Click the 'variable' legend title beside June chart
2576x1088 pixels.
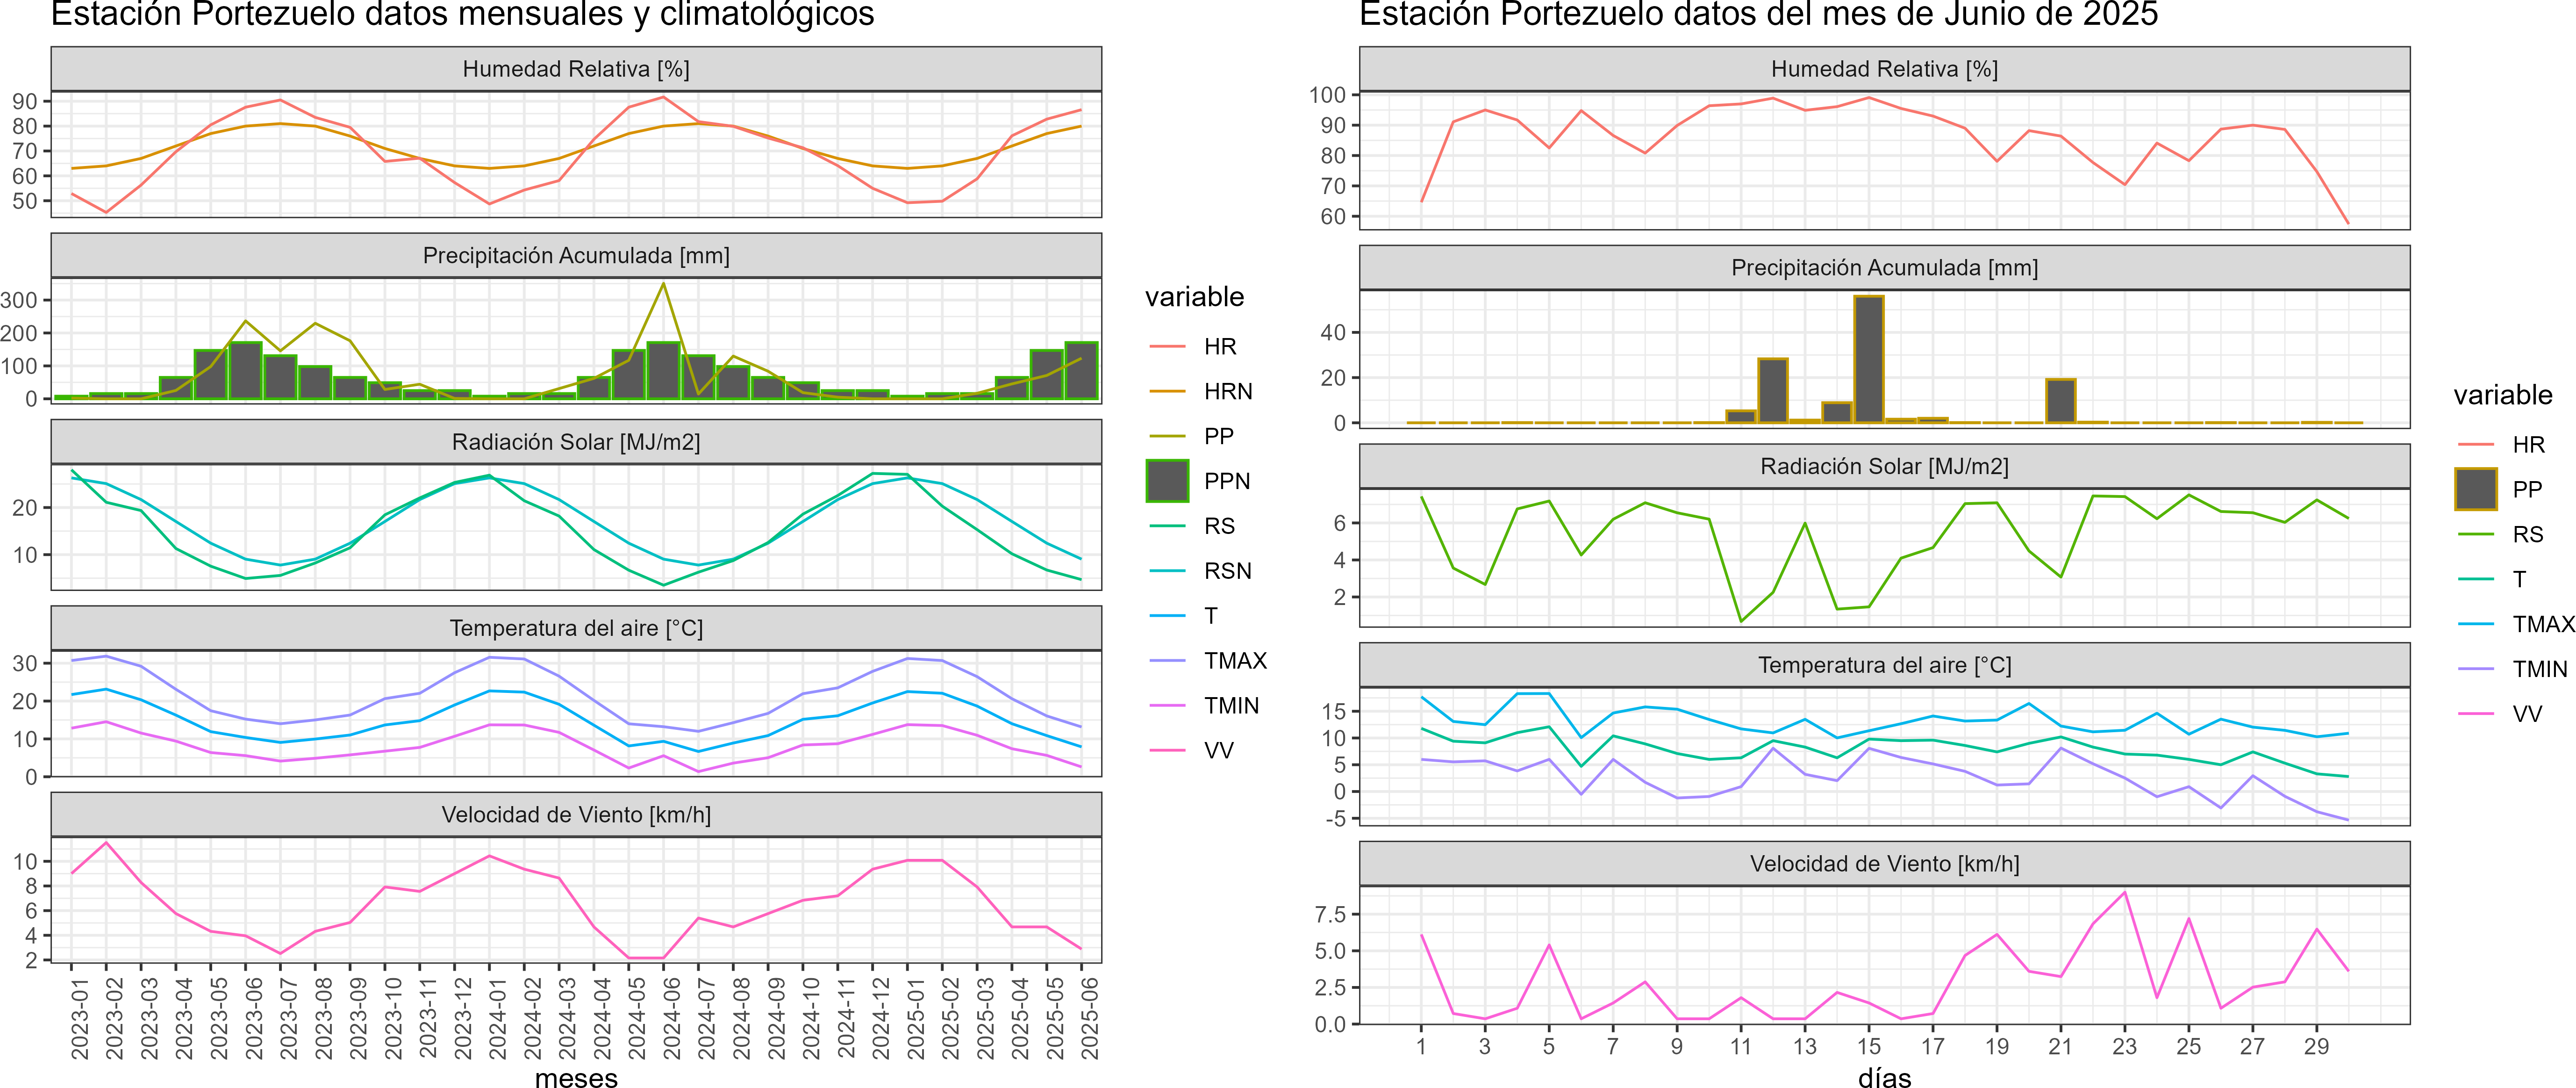2503,395
